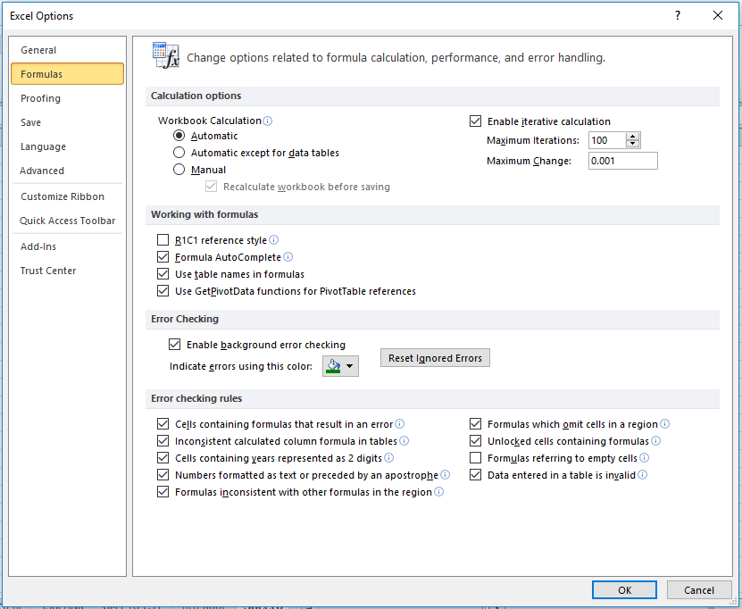Click info icon for inconsistent calculated column formula
Image resolution: width=742 pixels, height=609 pixels.
404,441
